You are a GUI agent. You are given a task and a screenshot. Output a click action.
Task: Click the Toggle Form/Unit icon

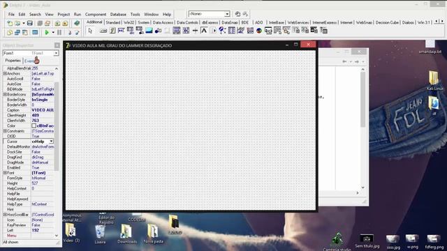25,33
